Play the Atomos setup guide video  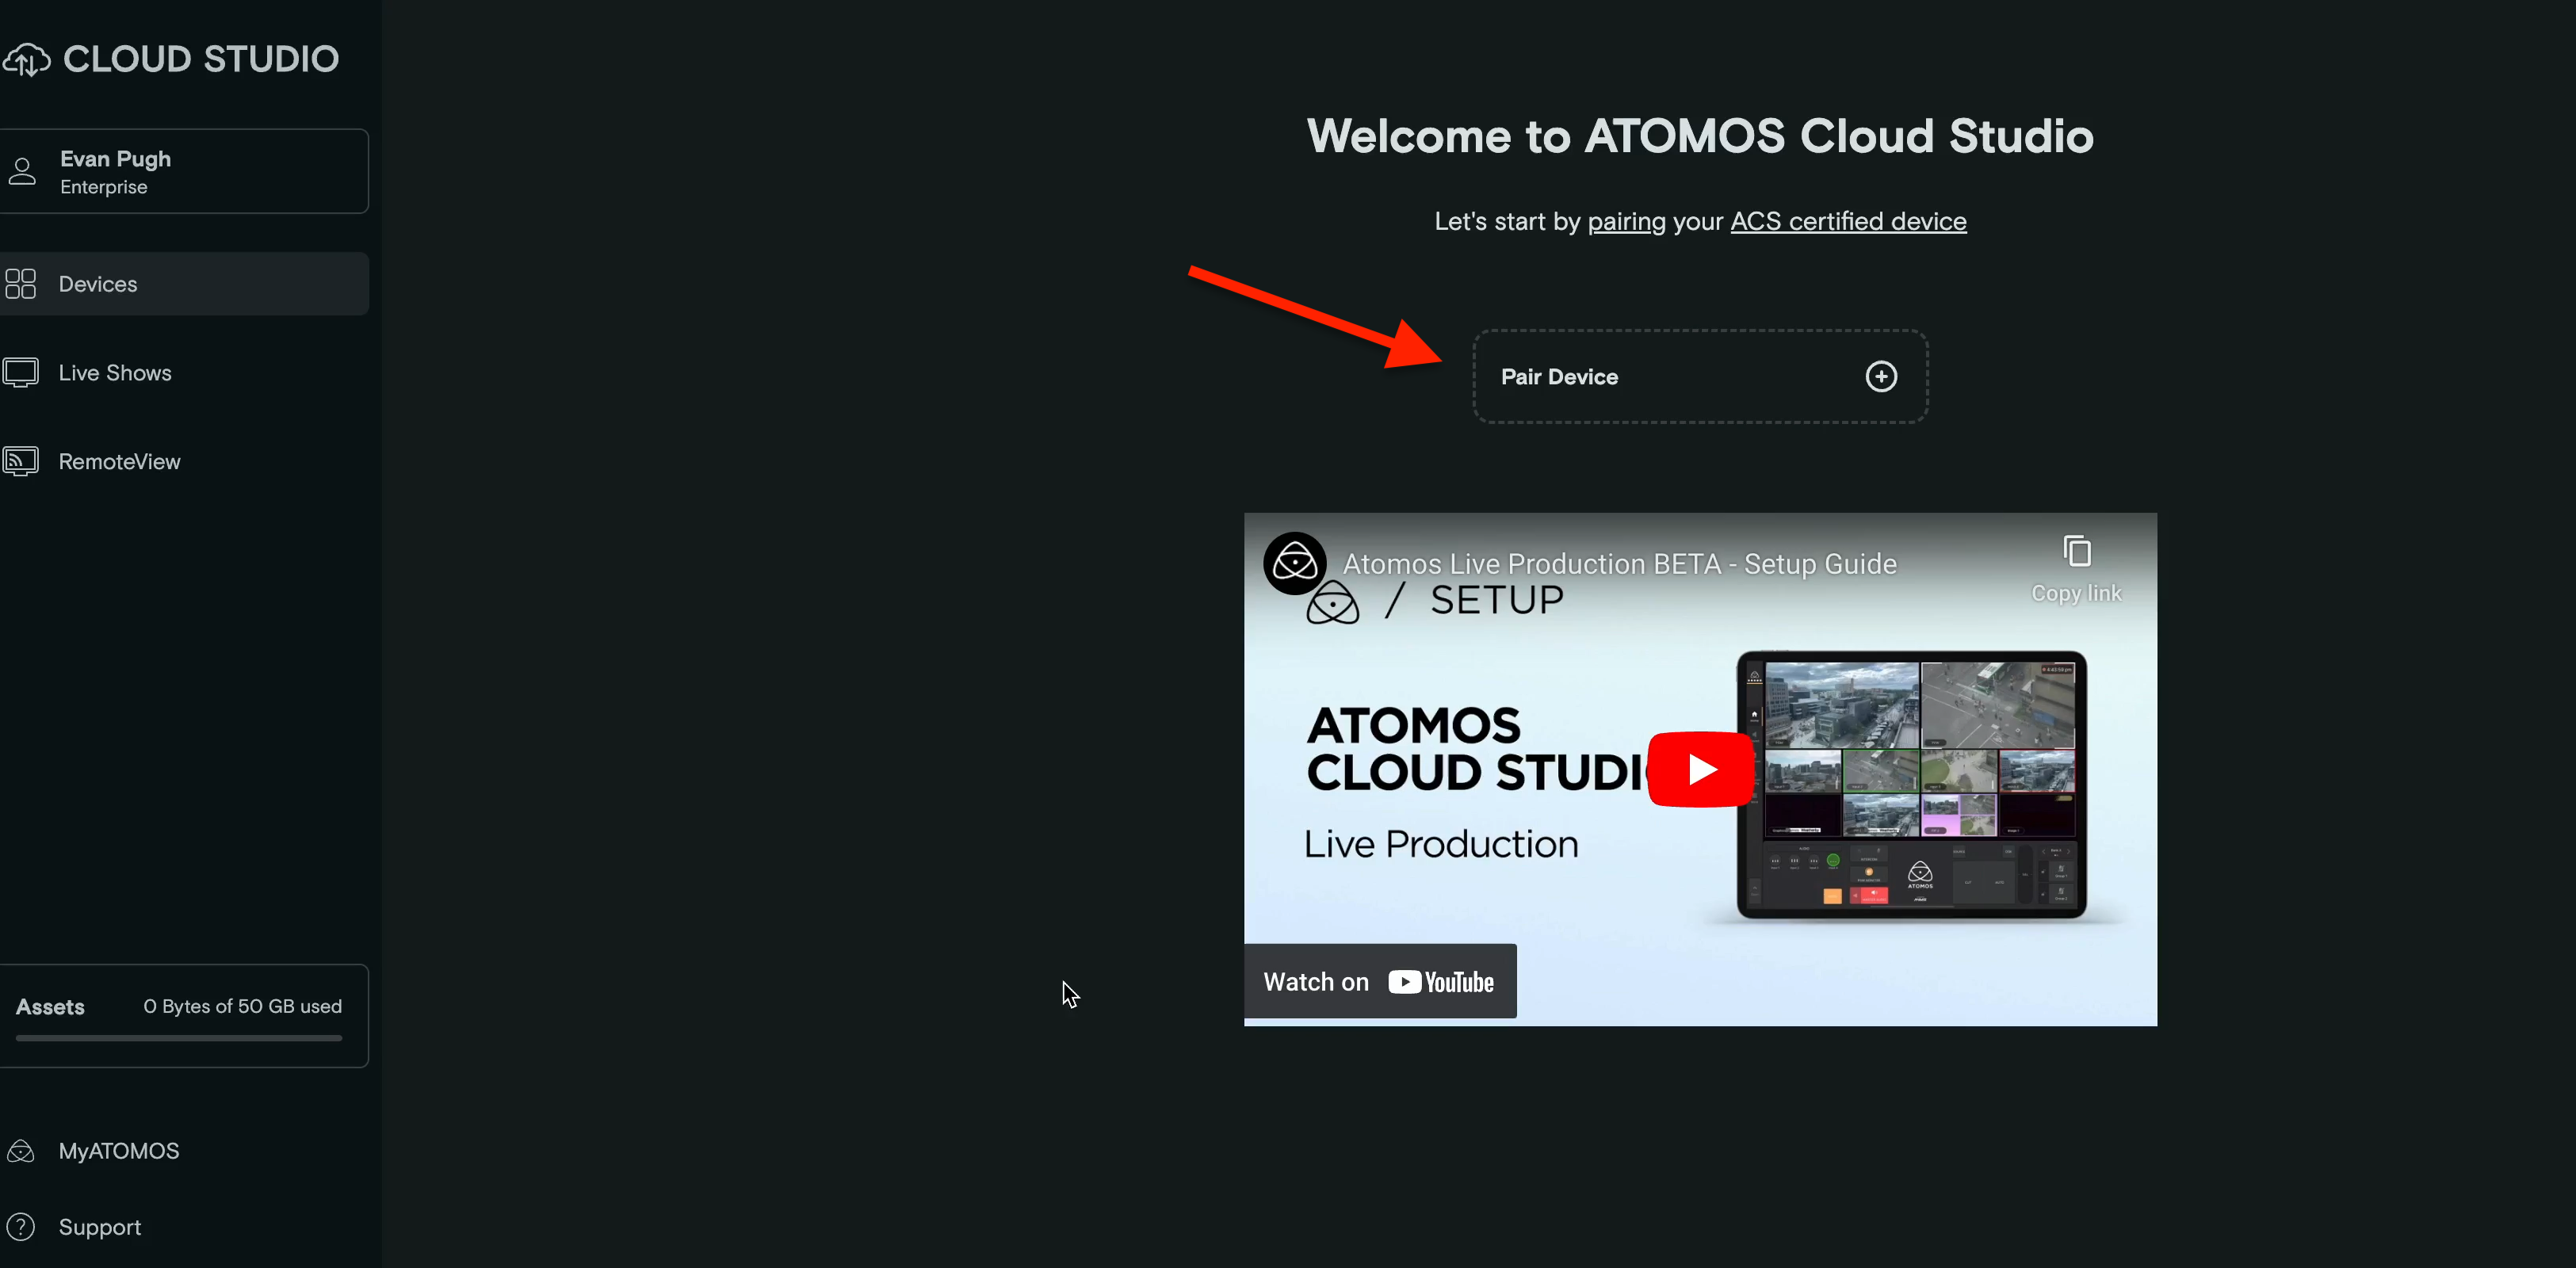(x=1700, y=769)
